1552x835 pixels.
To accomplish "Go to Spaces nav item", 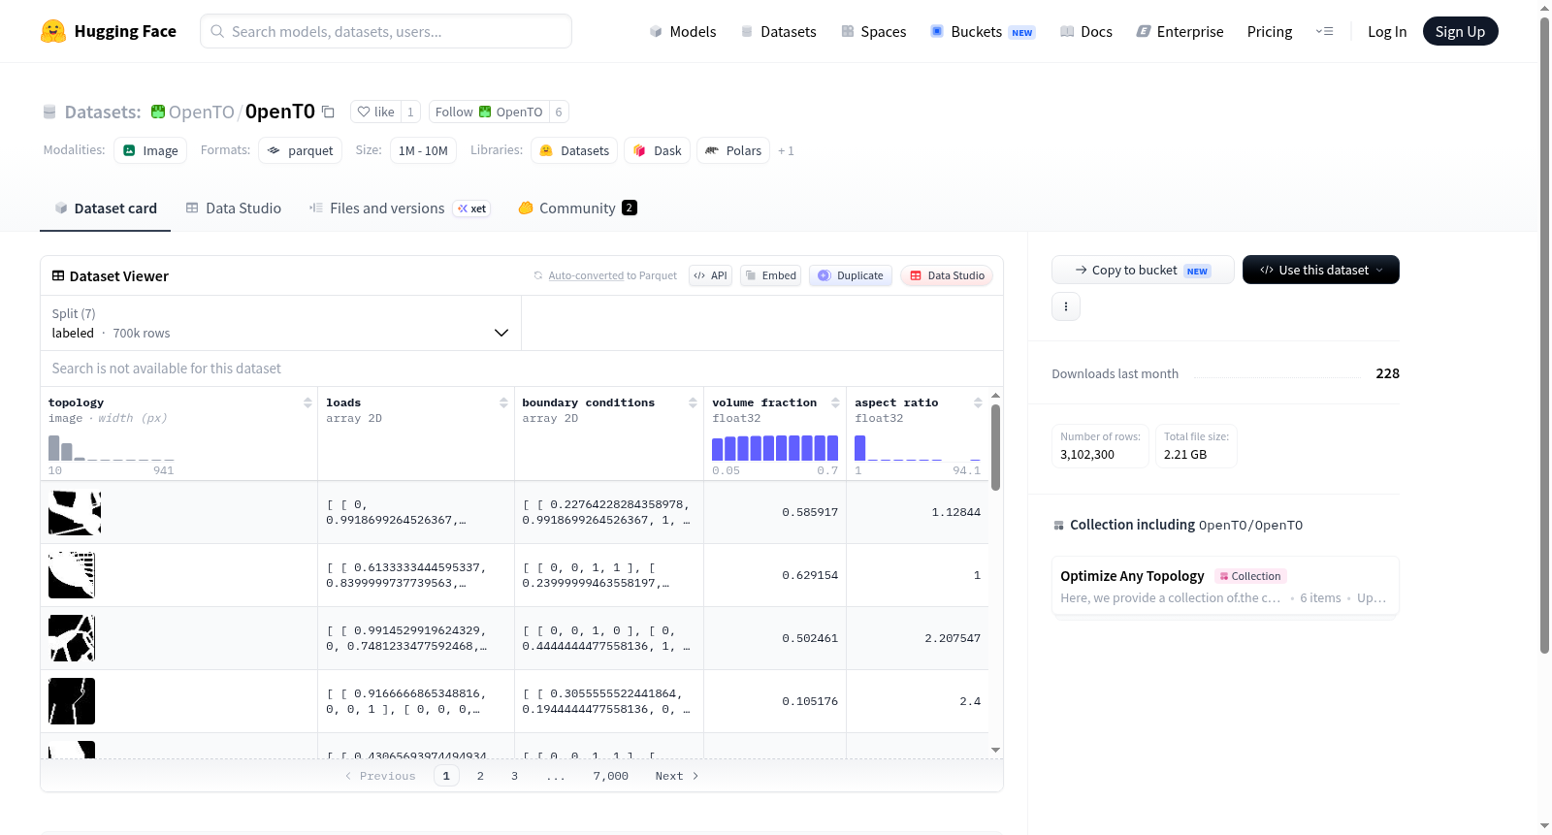I will [873, 31].
